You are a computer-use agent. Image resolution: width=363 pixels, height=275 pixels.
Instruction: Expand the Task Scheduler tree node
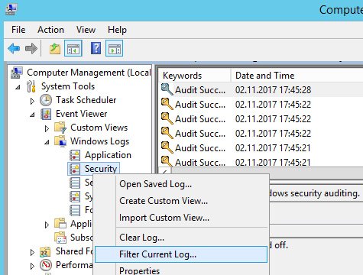(32, 101)
